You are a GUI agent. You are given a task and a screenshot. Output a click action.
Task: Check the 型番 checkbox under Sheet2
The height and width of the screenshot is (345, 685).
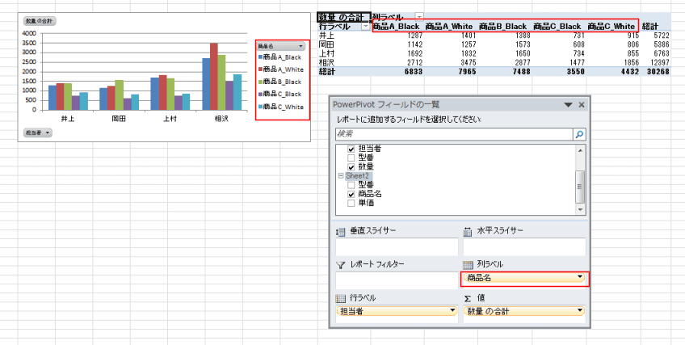point(351,185)
